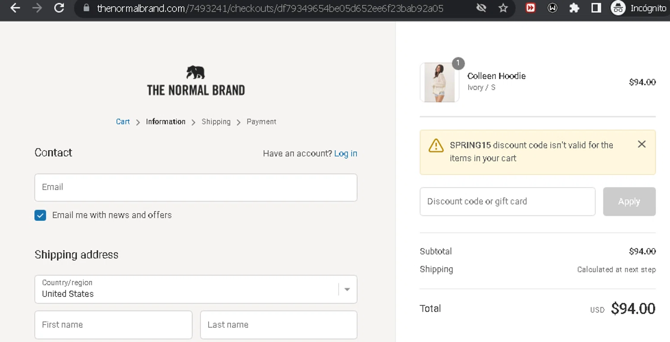Click the browser forward arrow
The height and width of the screenshot is (342, 670).
tap(37, 8)
